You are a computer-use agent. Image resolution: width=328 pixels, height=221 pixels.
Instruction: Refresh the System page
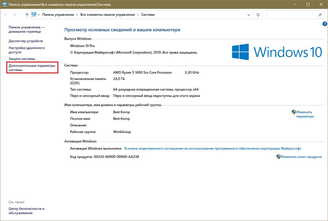point(258,15)
